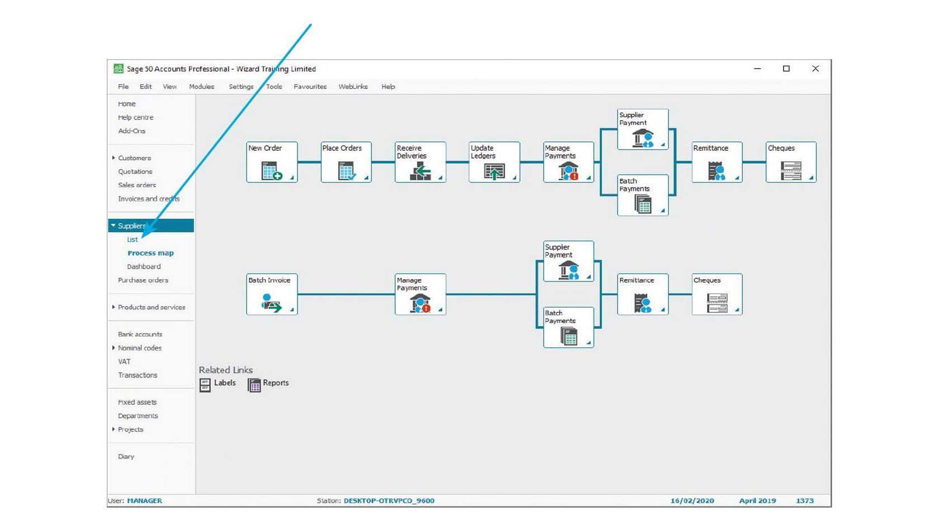Screen dimensions: 939x531
Task: Open the Help menu
Action: pyautogui.click(x=388, y=87)
